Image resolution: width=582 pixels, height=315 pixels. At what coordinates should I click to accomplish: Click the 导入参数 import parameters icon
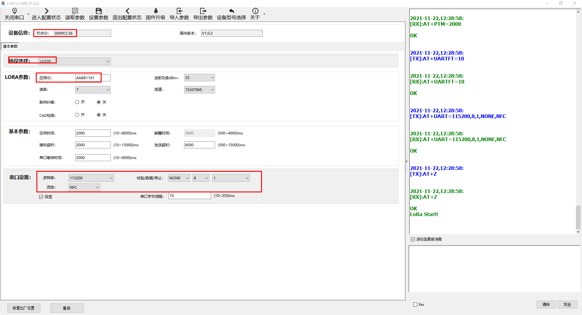pos(179,11)
